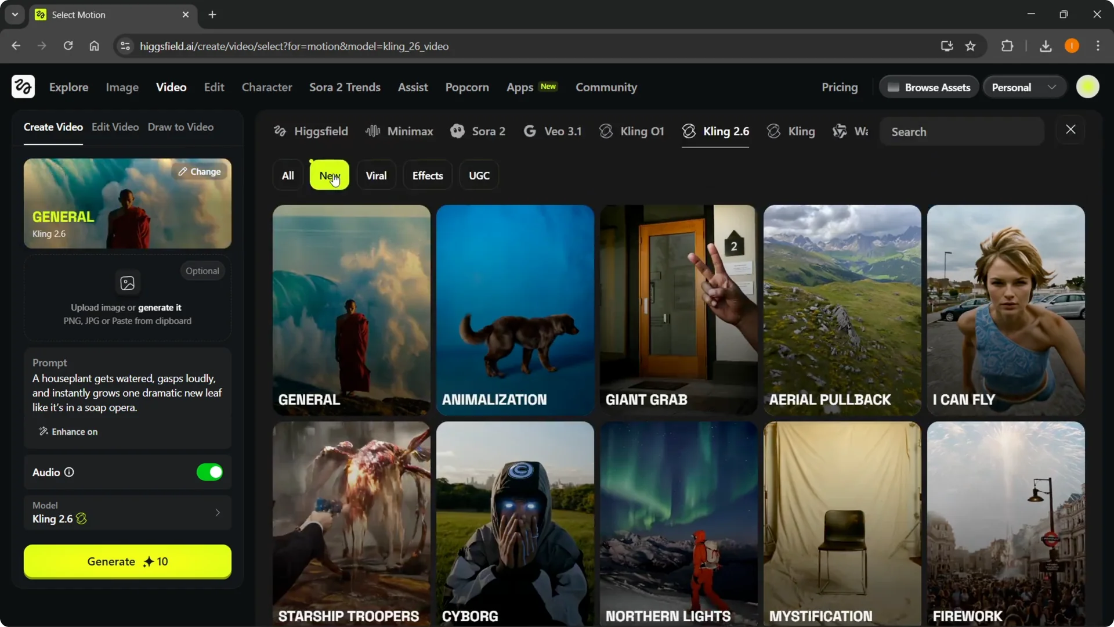This screenshot has width=1114, height=627.
Task: Open the Personal workspace dropdown
Action: click(x=1023, y=87)
